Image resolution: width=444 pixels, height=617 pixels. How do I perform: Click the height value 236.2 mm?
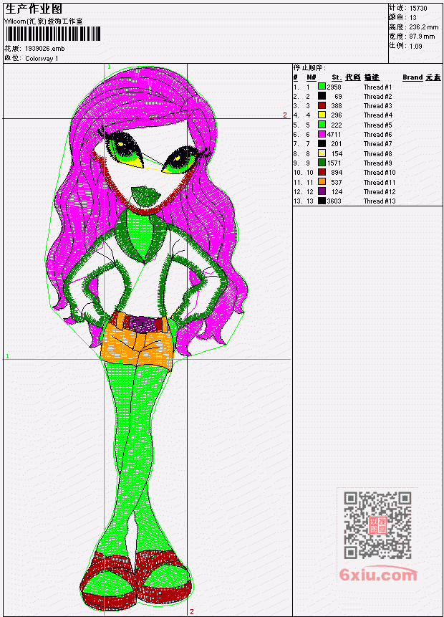[423, 27]
